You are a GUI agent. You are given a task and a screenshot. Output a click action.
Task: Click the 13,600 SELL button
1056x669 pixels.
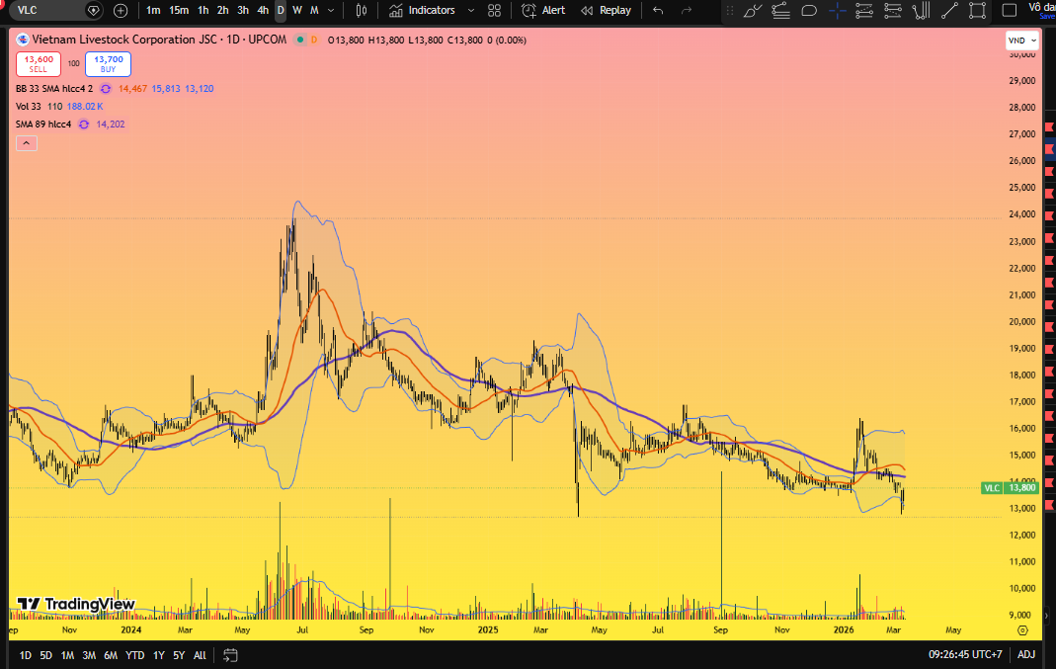[39, 64]
